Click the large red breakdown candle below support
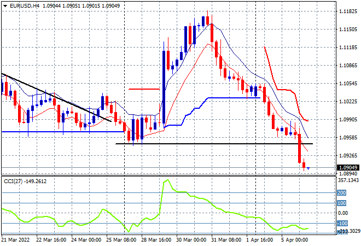Image resolution: width=361 pixels, height=246 pixels. pos(299,149)
